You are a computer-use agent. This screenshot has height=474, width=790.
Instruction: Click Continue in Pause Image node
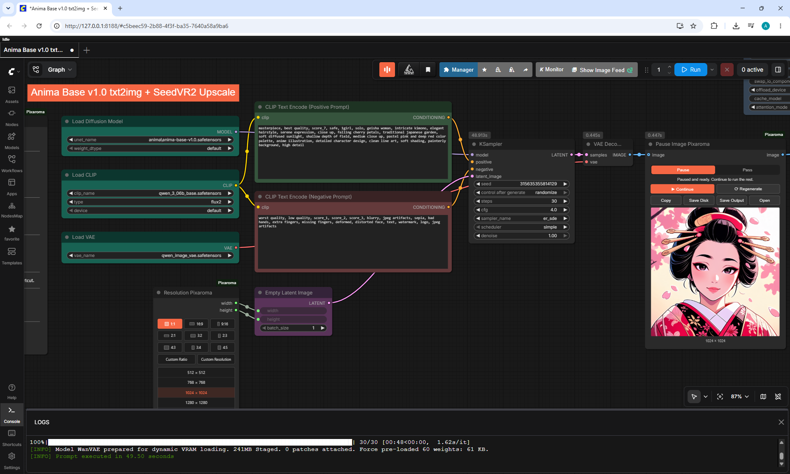[682, 189]
